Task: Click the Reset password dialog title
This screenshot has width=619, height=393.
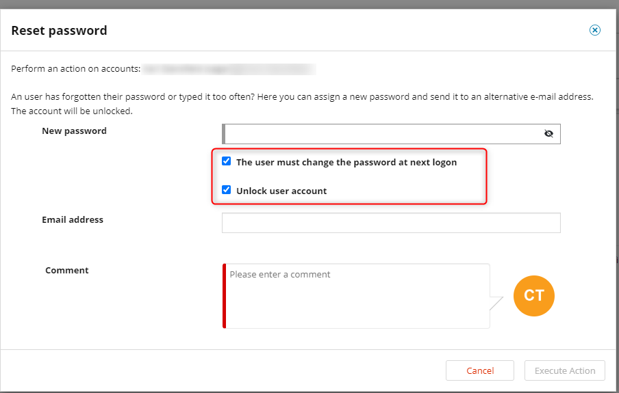Action: click(59, 30)
